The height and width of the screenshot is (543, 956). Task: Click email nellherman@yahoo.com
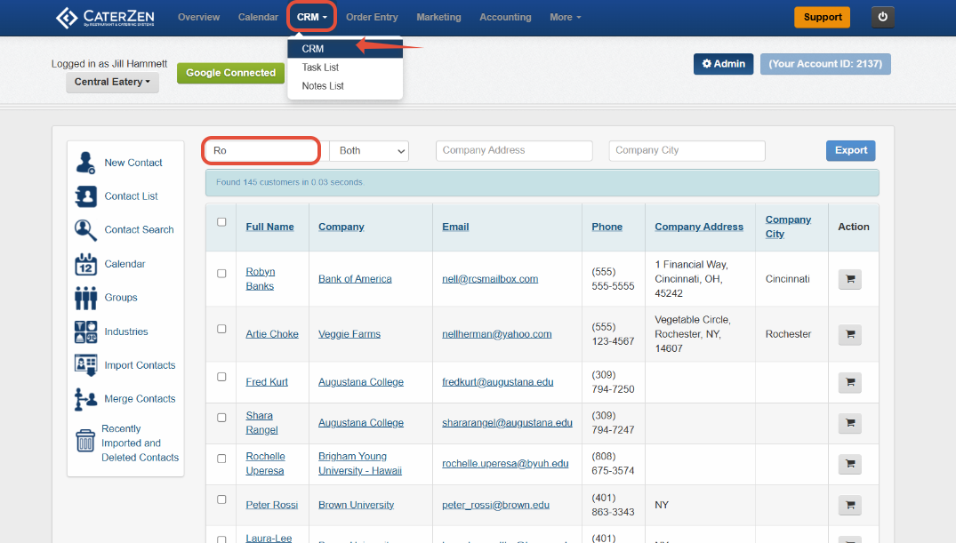pyautogui.click(x=497, y=334)
